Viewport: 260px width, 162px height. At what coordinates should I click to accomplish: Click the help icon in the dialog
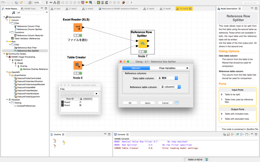pyautogui.click(x=177, y=103)
